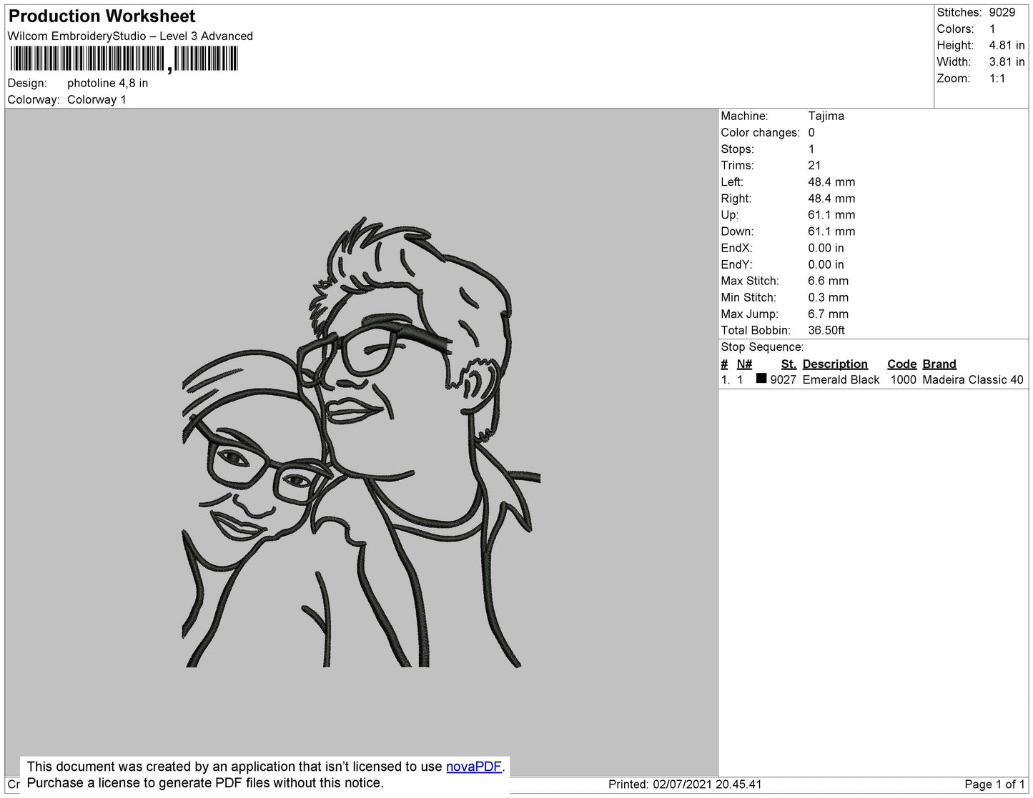Click the 'Description' column header

pyautogui.click(x=835, y=364)
